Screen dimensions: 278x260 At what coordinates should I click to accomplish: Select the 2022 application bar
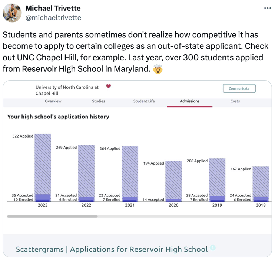tap(86, 172)
